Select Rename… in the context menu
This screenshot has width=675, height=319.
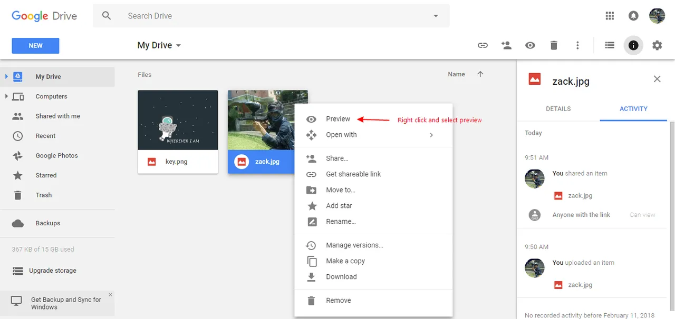374,222
